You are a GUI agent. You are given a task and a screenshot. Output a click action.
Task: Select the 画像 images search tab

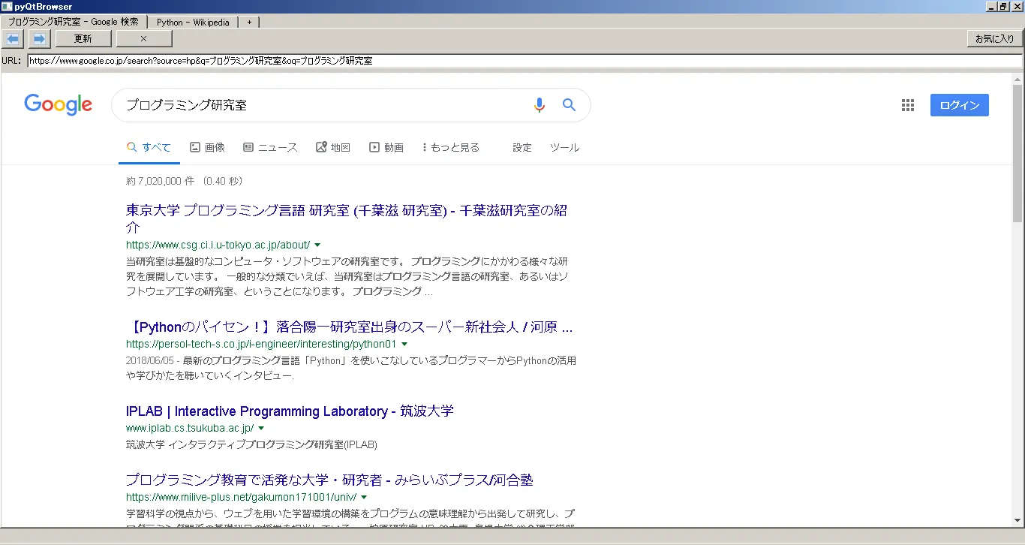(x=207, y=148)
